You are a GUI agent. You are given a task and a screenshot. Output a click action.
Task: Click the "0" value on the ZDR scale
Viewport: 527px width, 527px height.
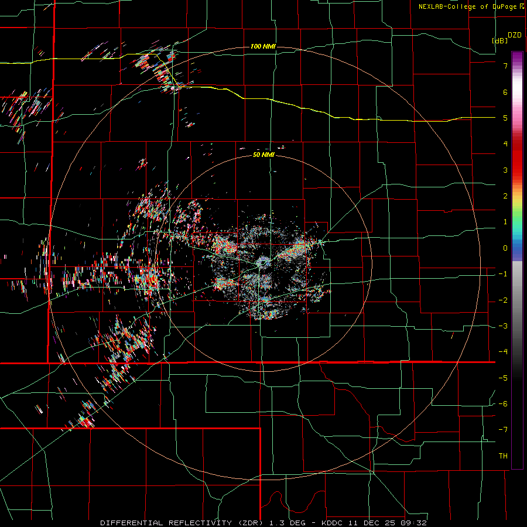505,248
